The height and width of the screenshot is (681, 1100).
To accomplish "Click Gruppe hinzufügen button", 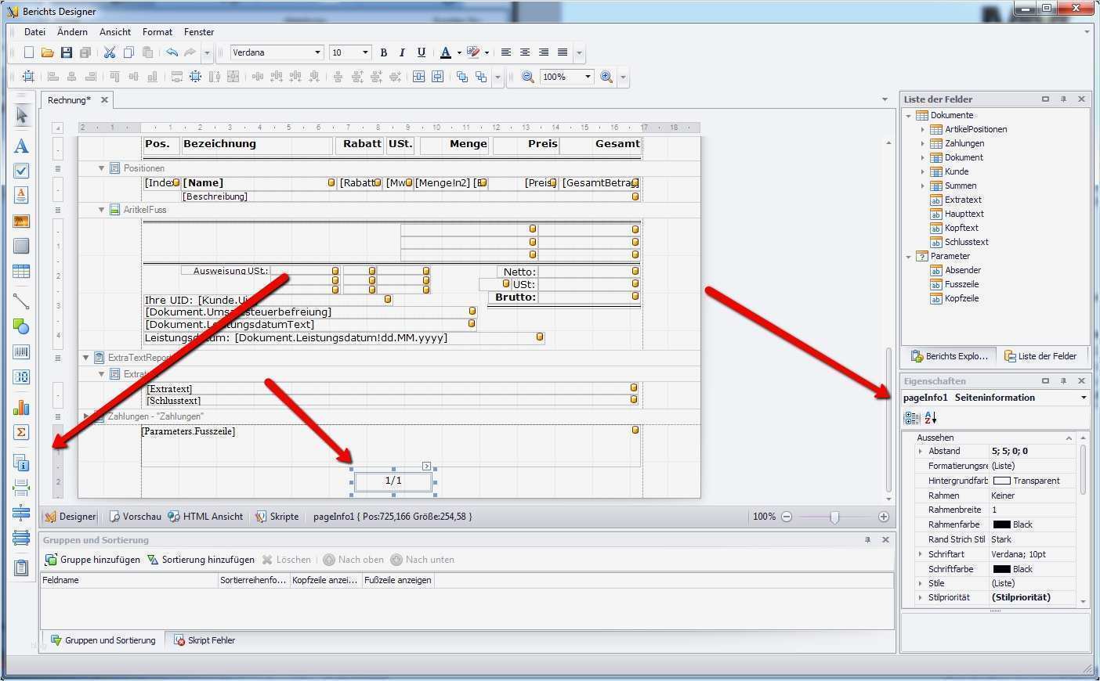I will pyautogui.click(x=93, y=560).
